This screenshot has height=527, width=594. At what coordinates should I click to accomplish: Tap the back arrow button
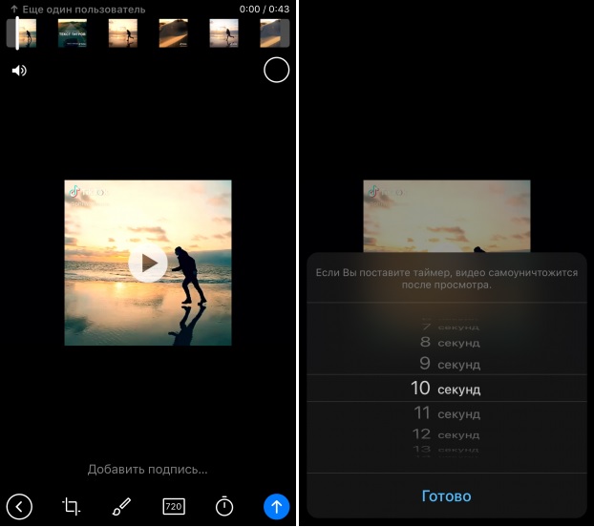(19, 506)
